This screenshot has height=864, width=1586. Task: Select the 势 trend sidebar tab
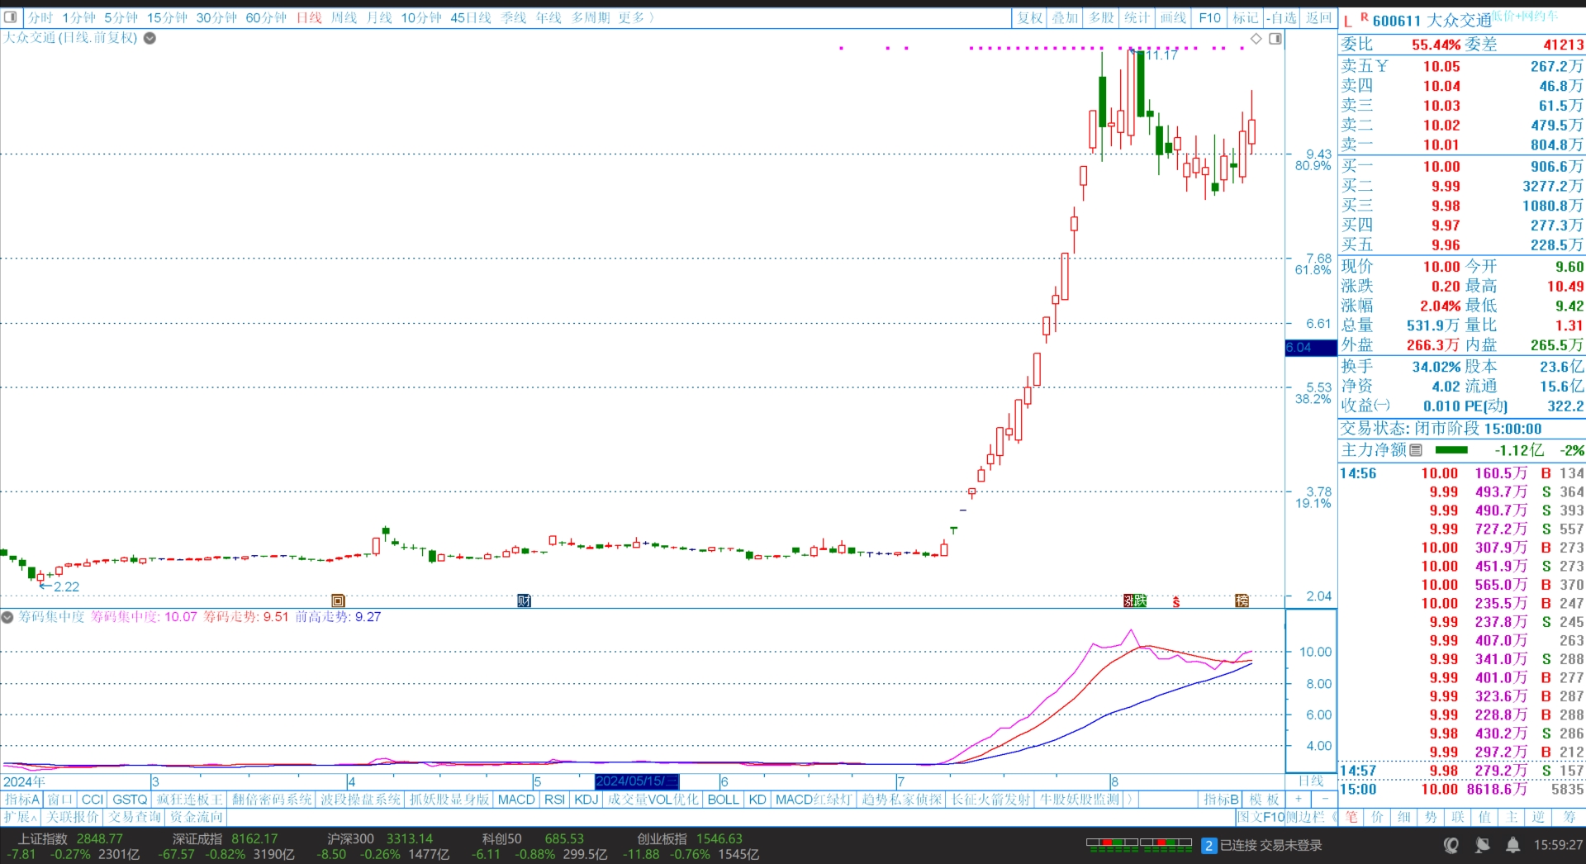pos(1431,817)
